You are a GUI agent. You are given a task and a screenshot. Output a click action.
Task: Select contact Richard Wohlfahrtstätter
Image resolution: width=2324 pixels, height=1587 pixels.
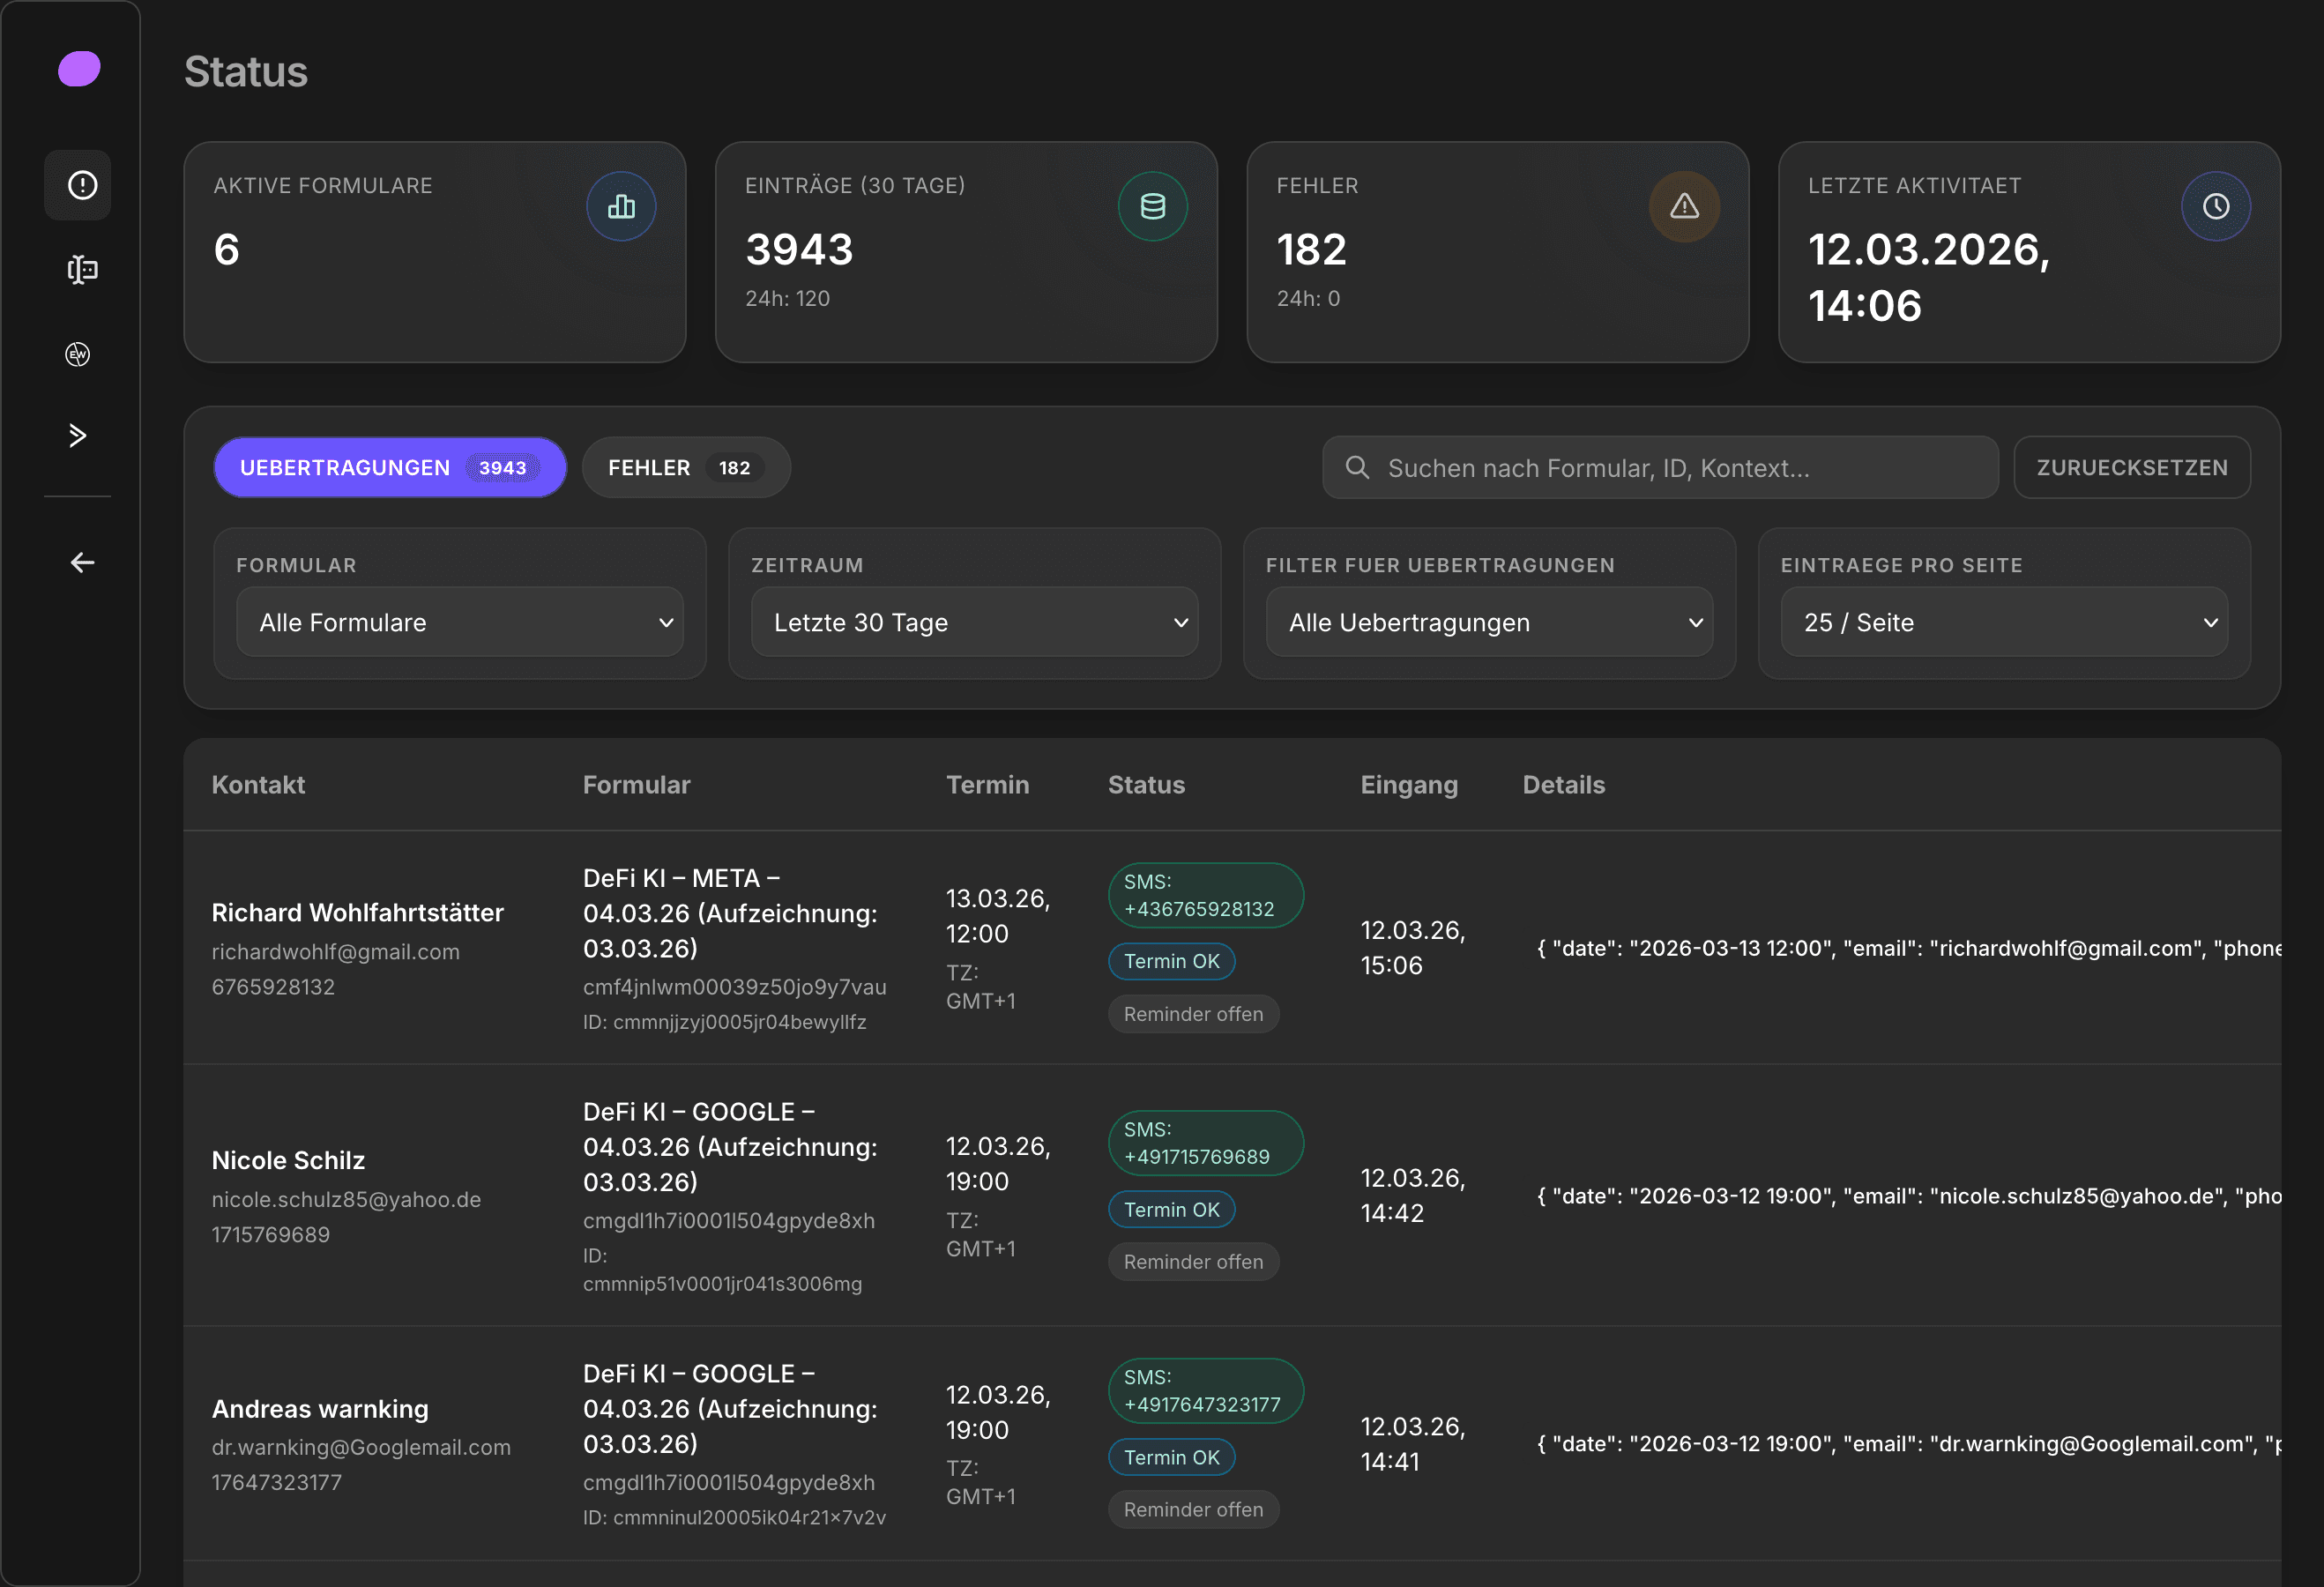[x=357, y=913]
